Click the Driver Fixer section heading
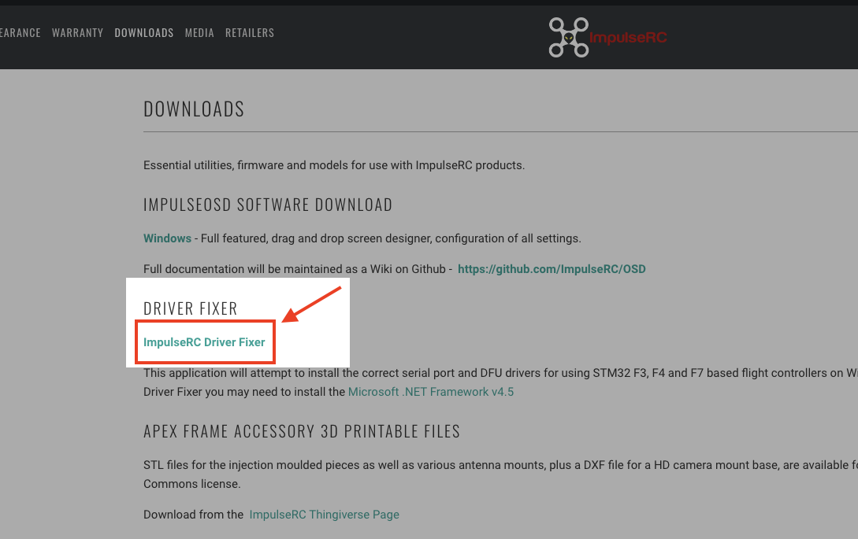Screen dimensions: 858x539 click(x=191, y=309)
